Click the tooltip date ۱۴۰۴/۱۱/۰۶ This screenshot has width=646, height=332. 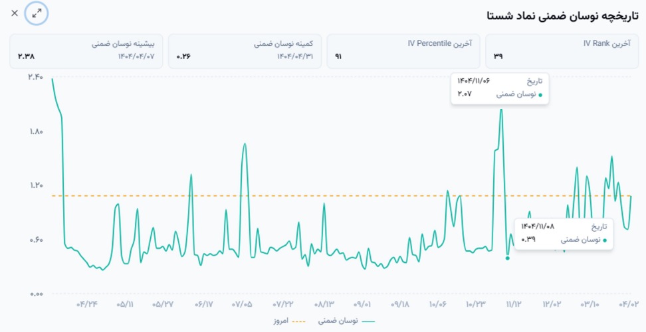tap(474, 80)
